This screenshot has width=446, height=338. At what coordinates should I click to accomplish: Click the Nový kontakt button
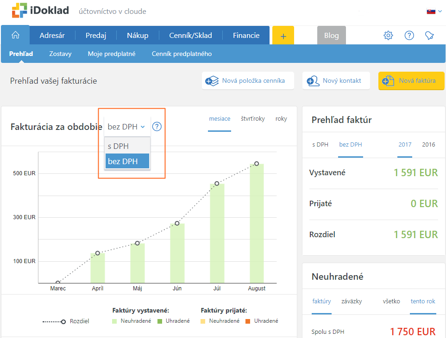click(x=336, y=81)
